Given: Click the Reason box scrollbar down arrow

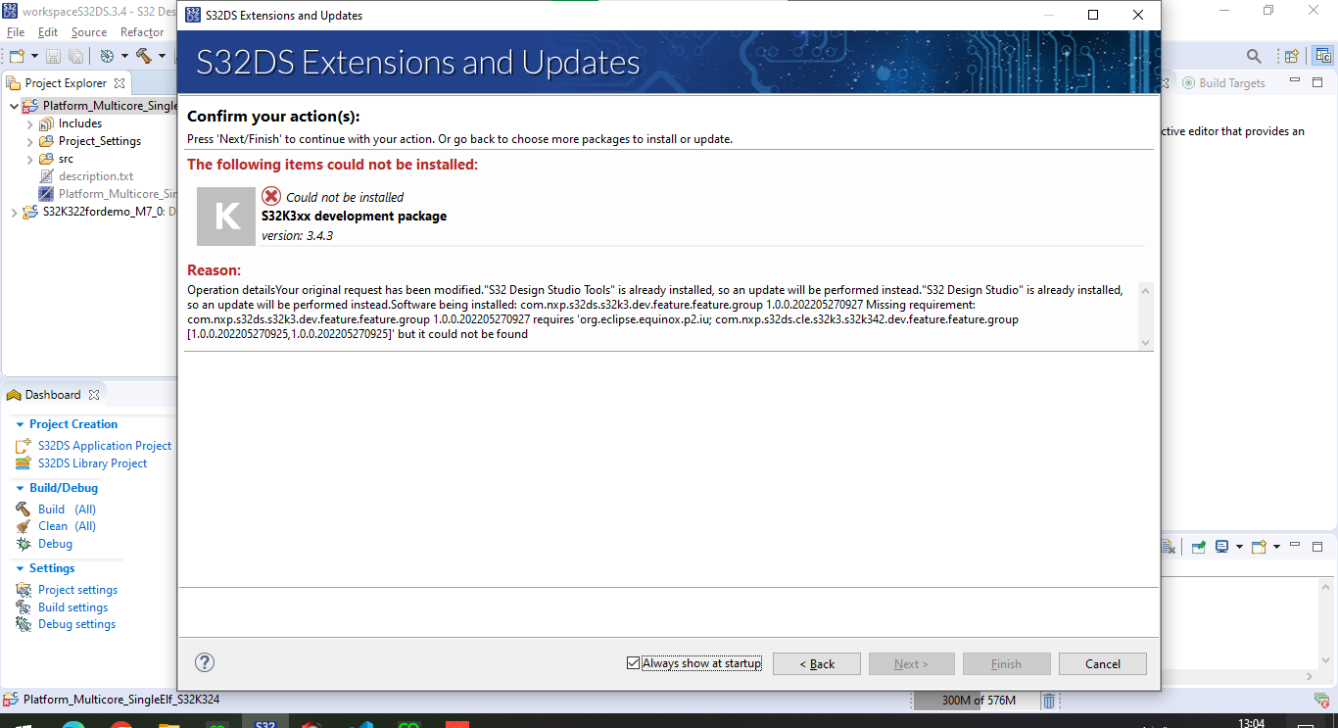Looking at the screenshot, I should (1145, 343).
